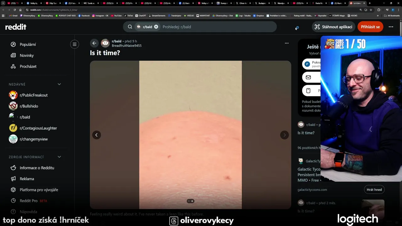402x226 pixels.
Task: Switch to Filip Turek tab
Action: [53, 3]
